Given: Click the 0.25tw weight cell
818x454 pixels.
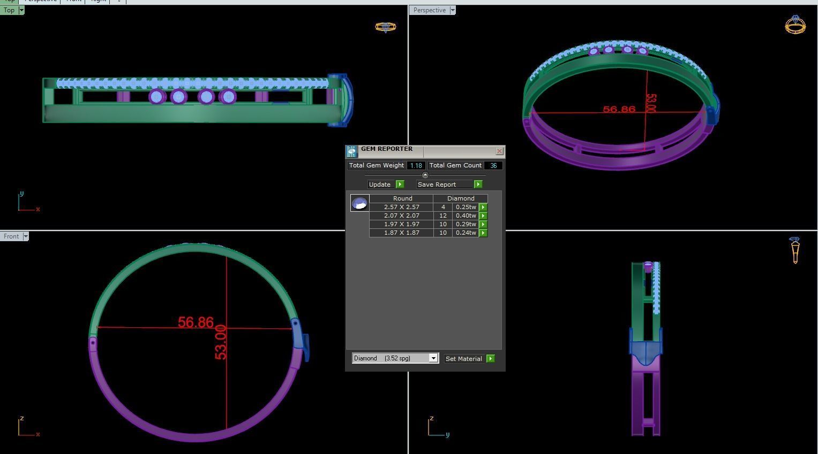Looking at the screenshot, I should (x=466, y=207).
